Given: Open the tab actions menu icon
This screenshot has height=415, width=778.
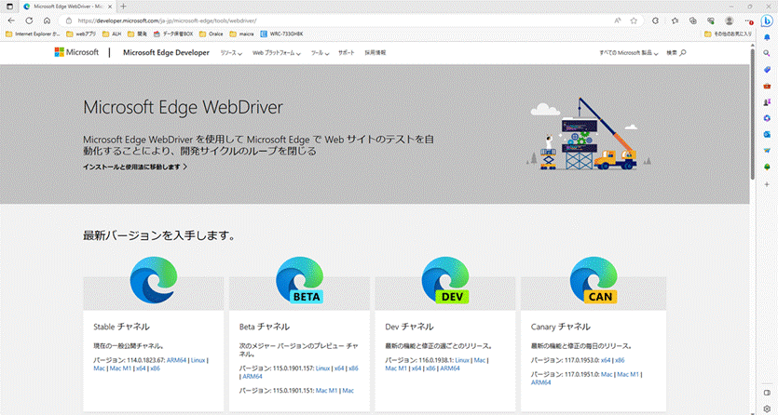Looking at the screenshot, I should [x=9, y=7].
